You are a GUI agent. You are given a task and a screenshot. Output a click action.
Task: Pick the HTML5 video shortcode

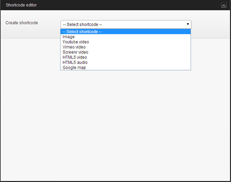[126, 57]
